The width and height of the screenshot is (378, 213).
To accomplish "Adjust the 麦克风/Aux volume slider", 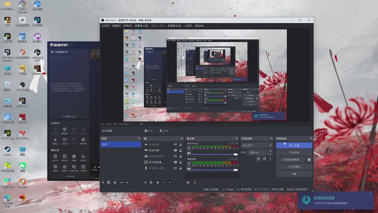I will (x=215, y=154).
